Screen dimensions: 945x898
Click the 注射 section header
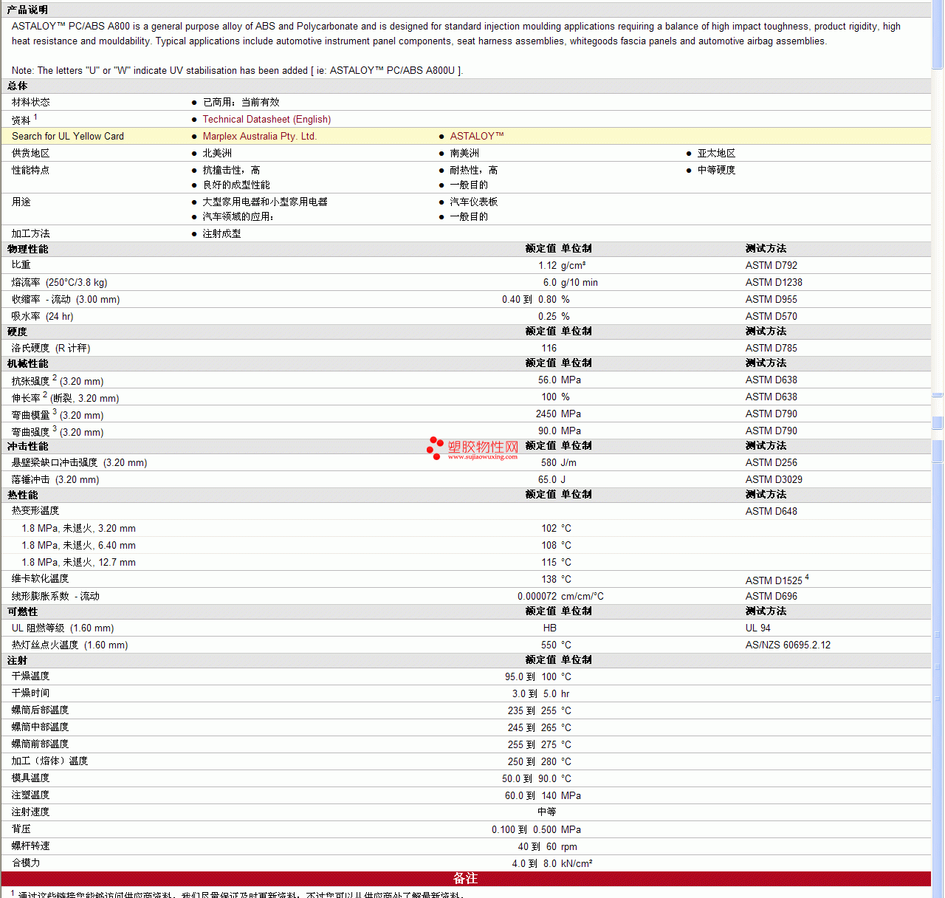(17, 660)
